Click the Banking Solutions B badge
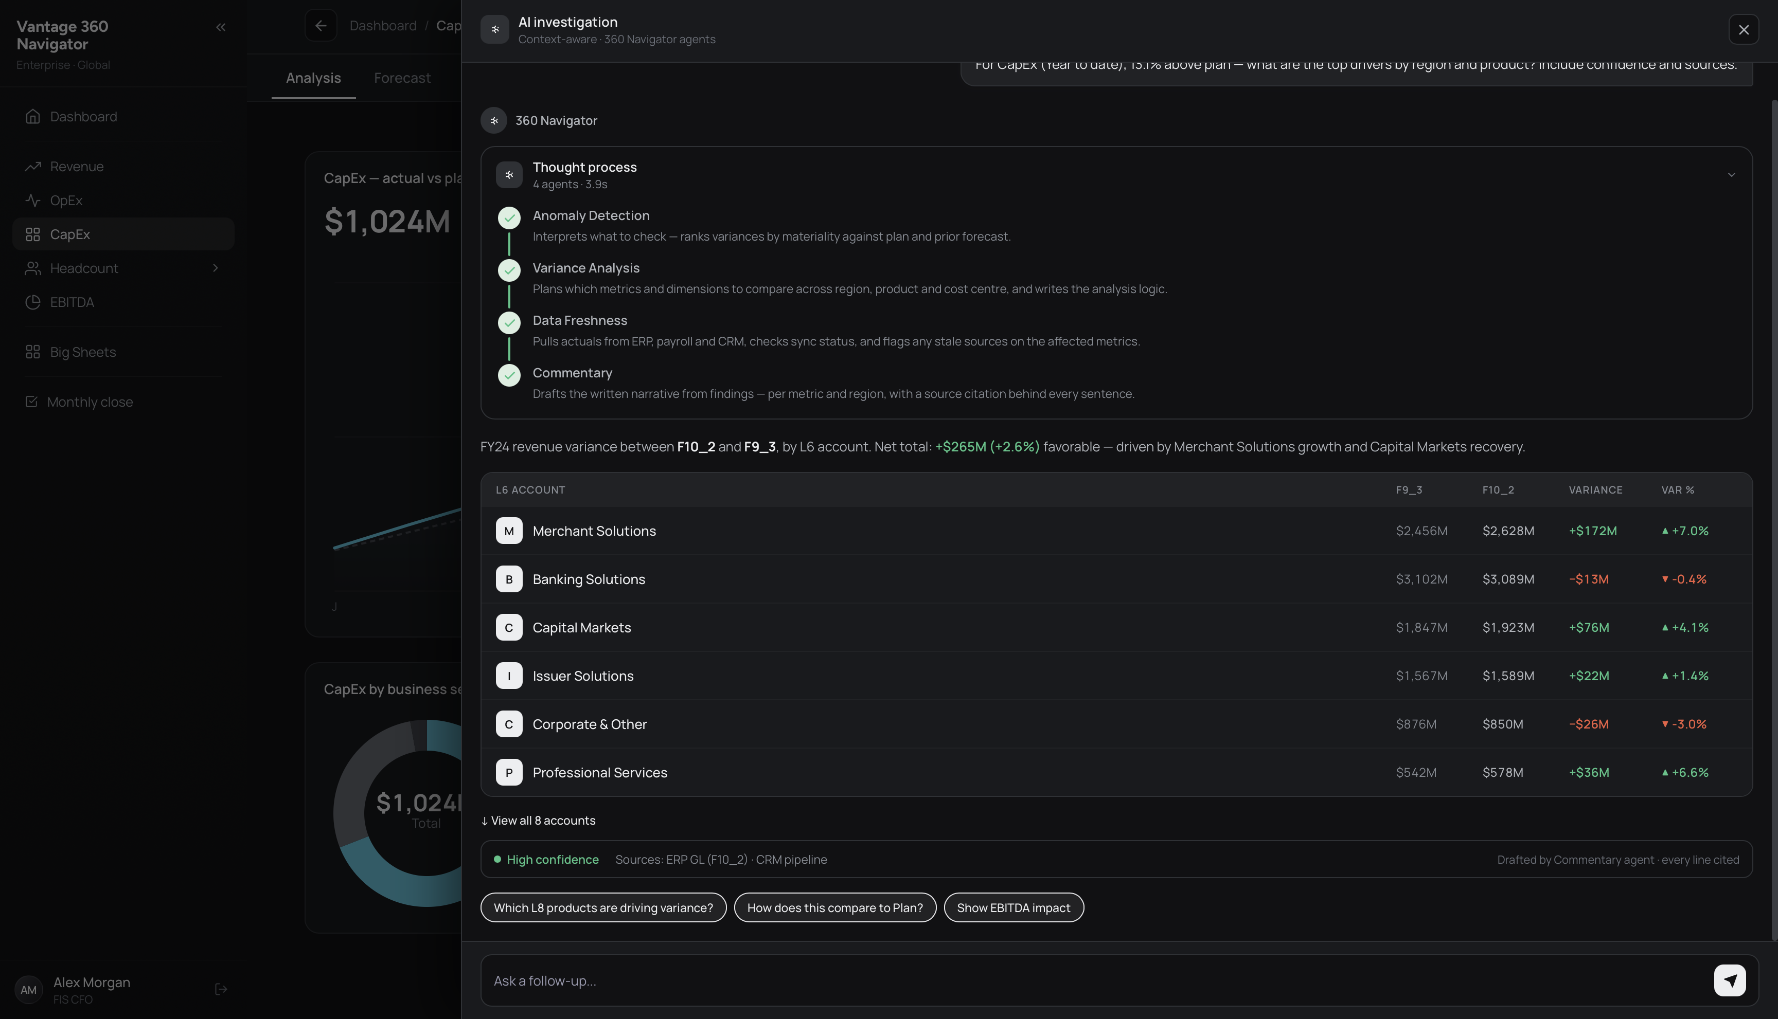This screenshot has width=1778, height=1019. coord(509,579)
